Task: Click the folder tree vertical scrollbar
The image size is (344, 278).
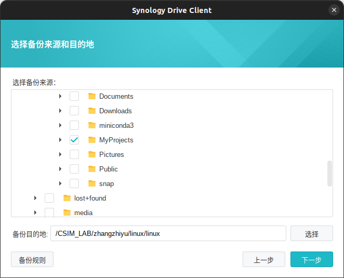Action: click(329, 174)
